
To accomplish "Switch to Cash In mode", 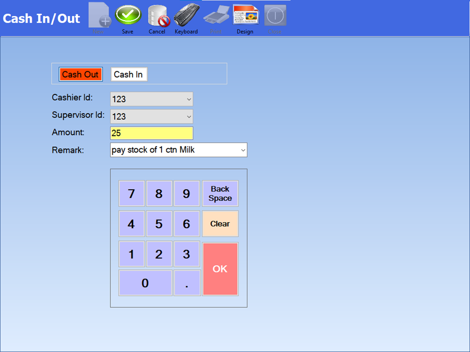I will (x=128, y=75).
